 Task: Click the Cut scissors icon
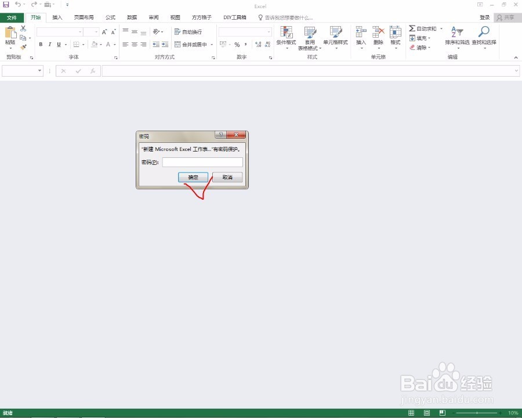coord(23,28)
